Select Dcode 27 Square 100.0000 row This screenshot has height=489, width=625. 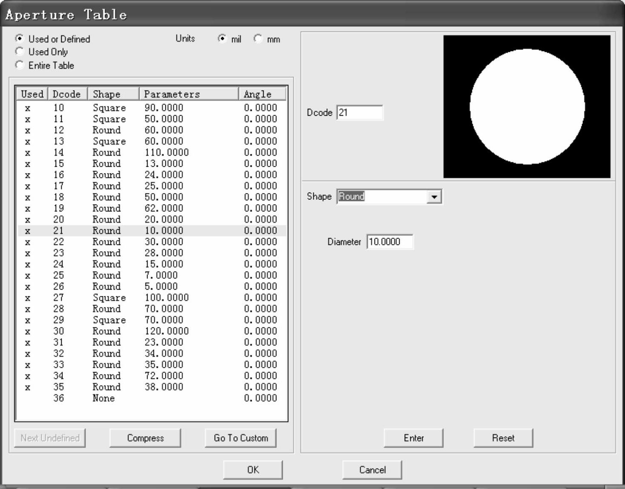[x=152, y=298]
